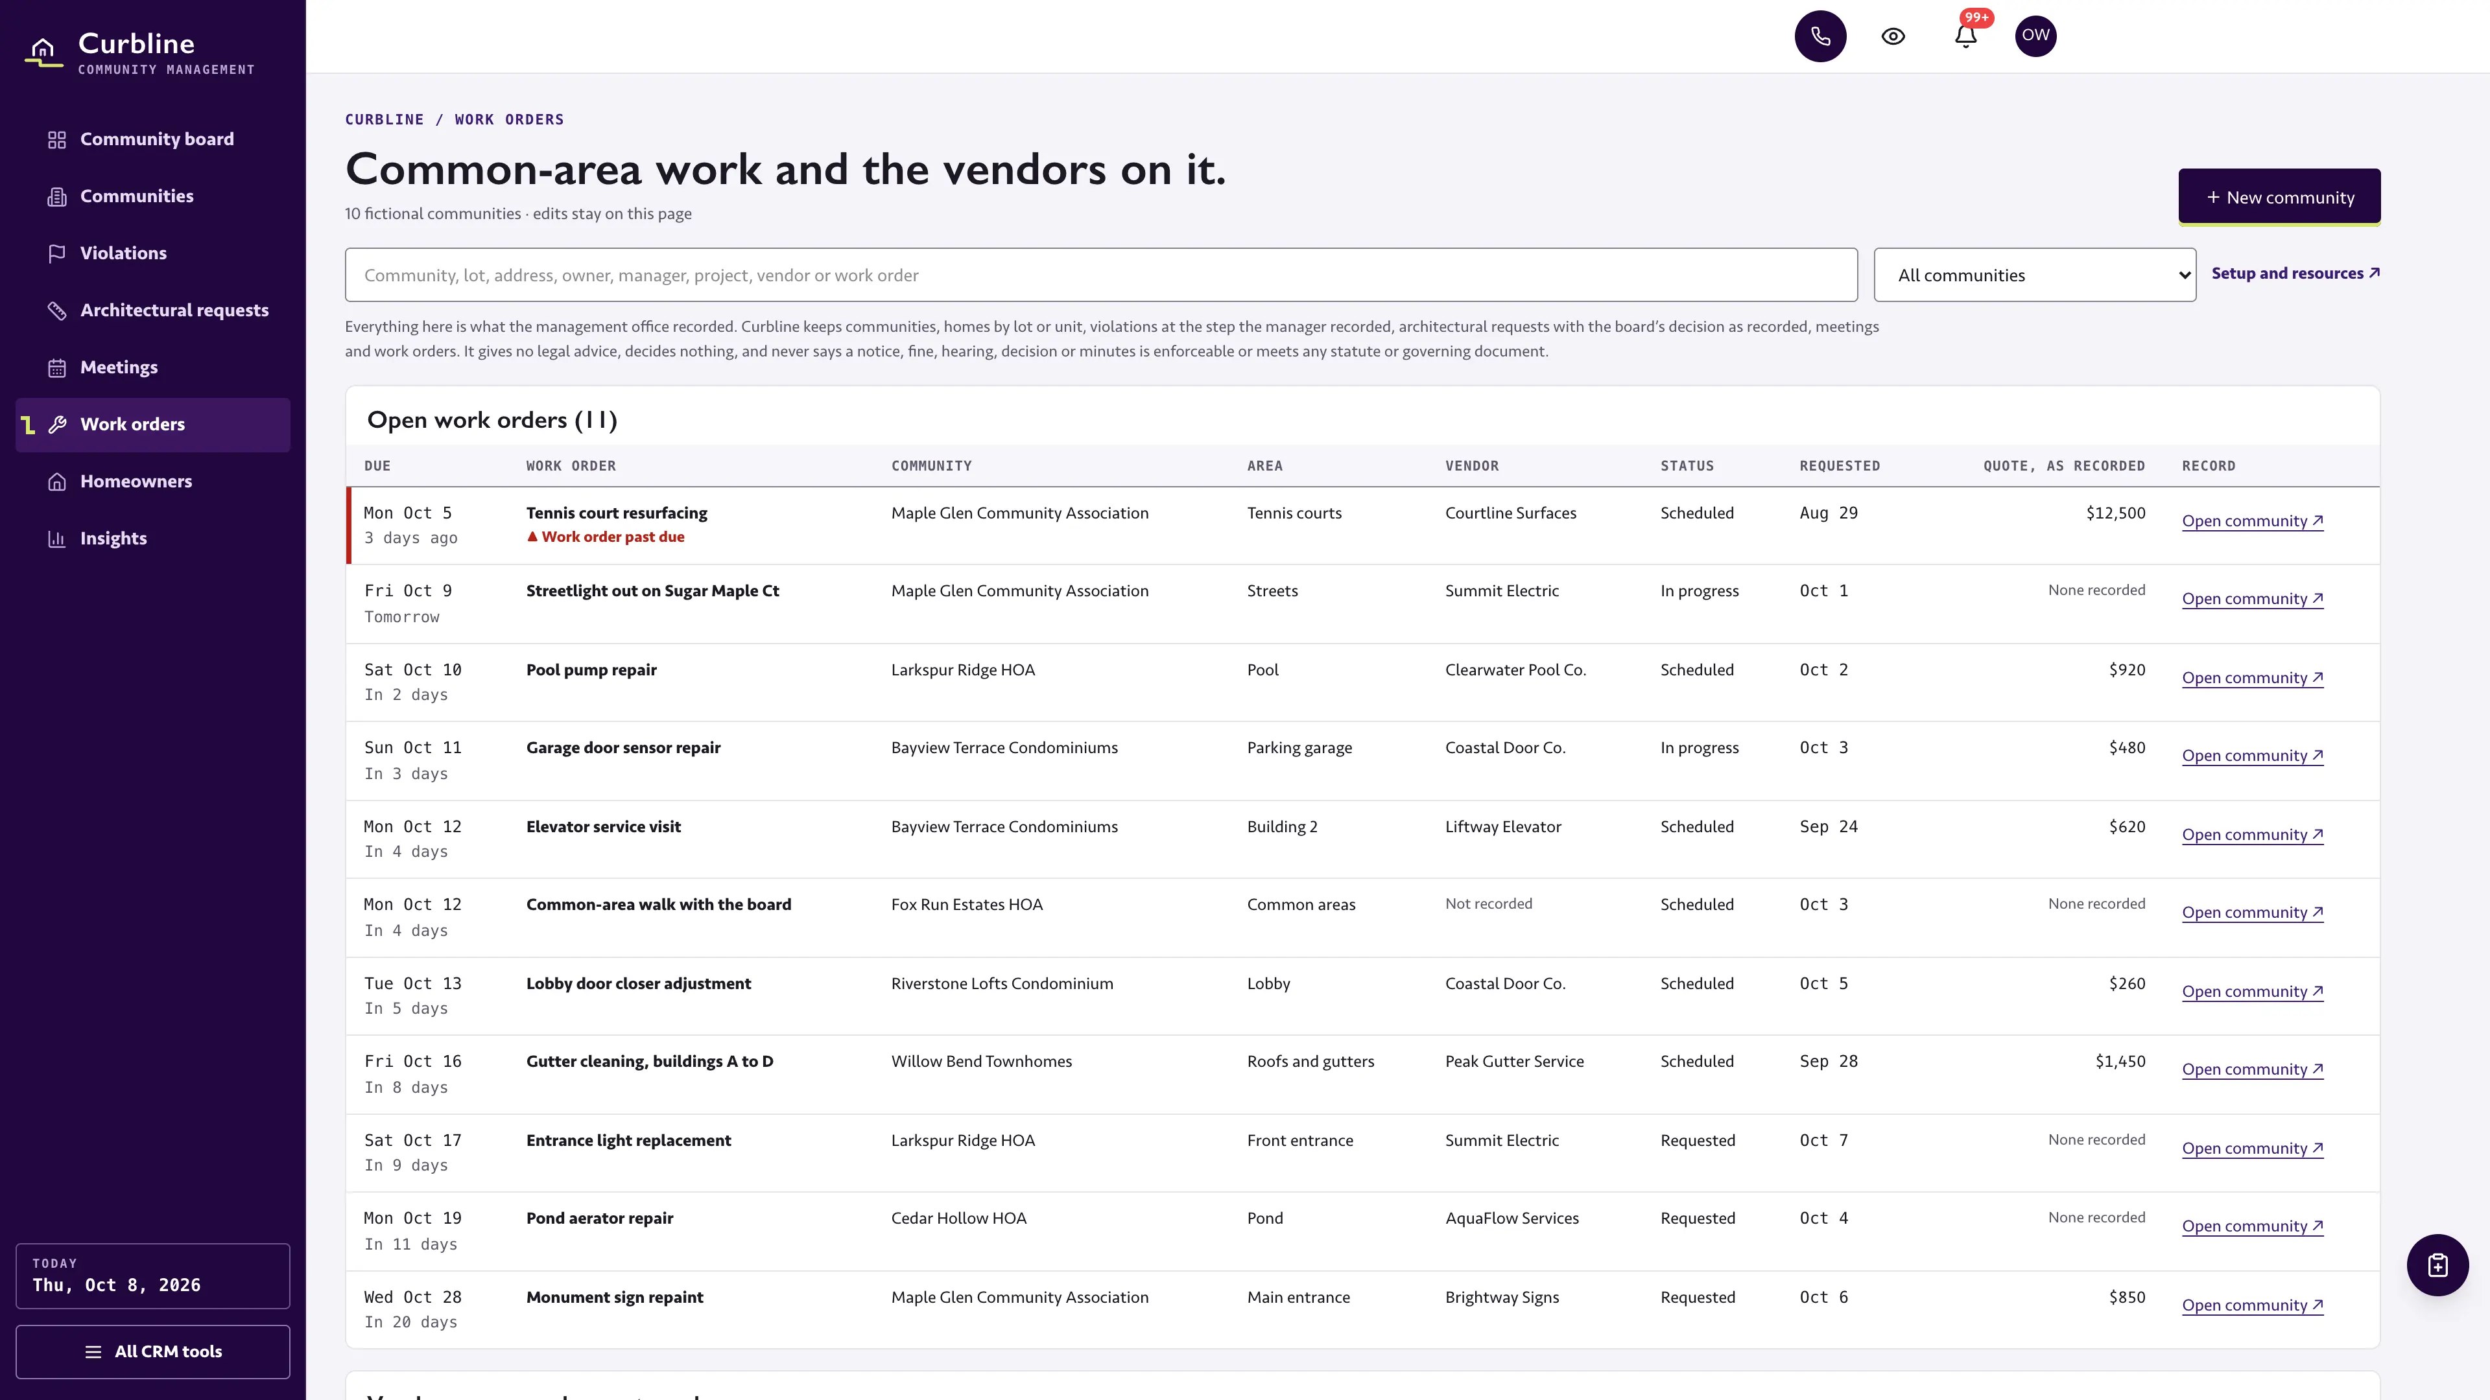Open community for Lobby door closer adjustment
2490x1400 pixels.
(x=2252, y=991)
